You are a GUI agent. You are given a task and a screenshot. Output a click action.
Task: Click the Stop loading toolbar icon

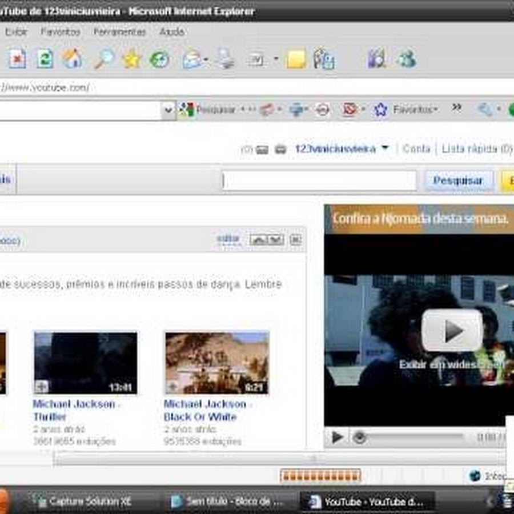[17, 59]
